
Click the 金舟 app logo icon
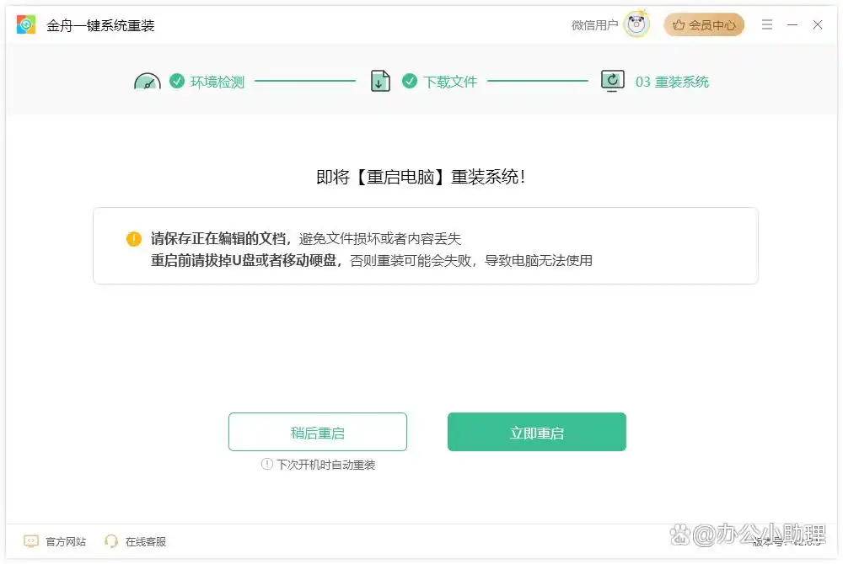(26, 24)
